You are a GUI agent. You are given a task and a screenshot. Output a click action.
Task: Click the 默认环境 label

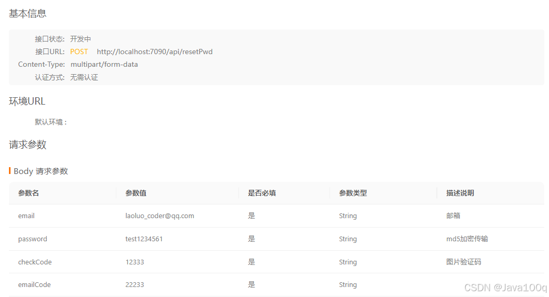pyautogui.click(x=51, y=122)
